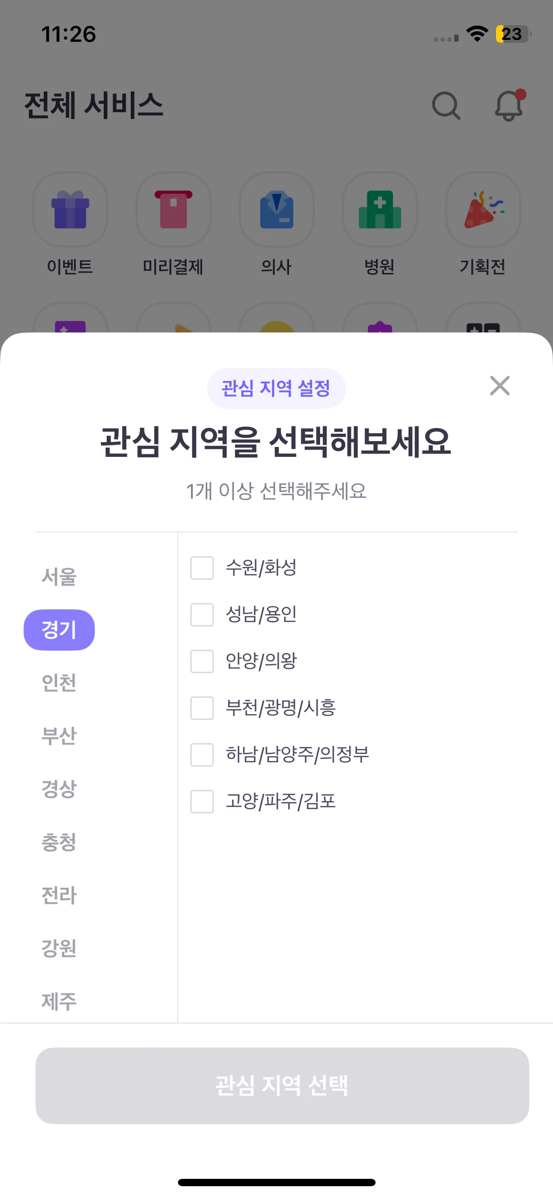
Task: Open the 부산 region tab
Action: click(x=59, y=736)
